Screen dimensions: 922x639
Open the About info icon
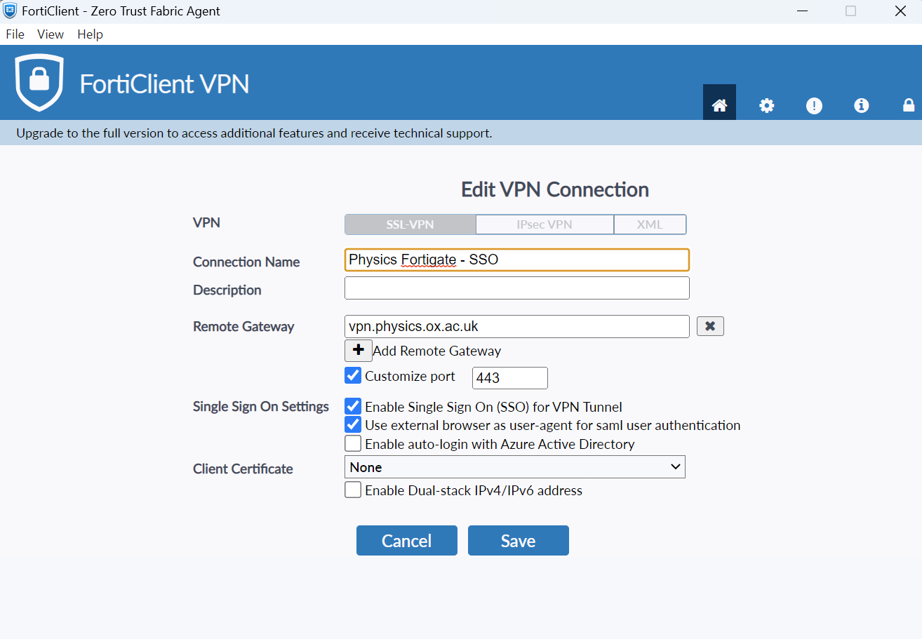(x=861, y=105)
